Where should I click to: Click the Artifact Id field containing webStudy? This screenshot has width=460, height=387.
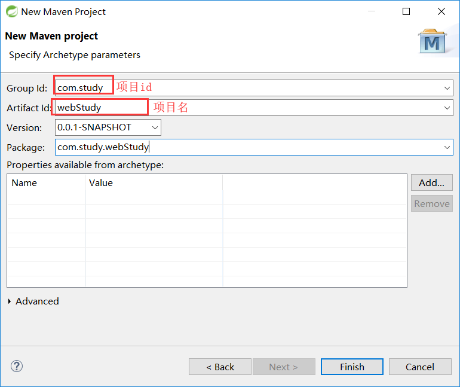[254, 108]
